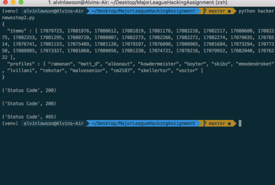This screenshot has height=185, width=275.
Task: Click the (venv) label in the final prompt
Action: pos(10,124)
